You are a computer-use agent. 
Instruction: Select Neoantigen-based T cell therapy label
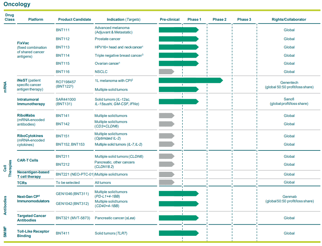tap(33, 174)
